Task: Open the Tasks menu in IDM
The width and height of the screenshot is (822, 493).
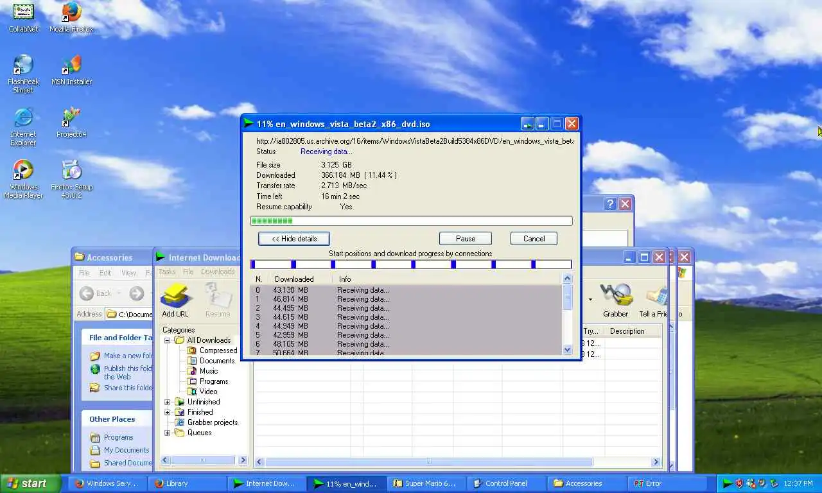Action: pos(167,272)
